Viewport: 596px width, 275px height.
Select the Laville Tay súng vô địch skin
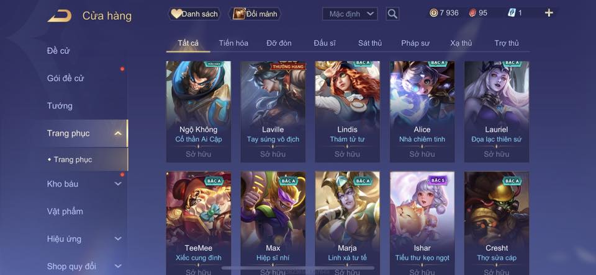coord(273,111)
